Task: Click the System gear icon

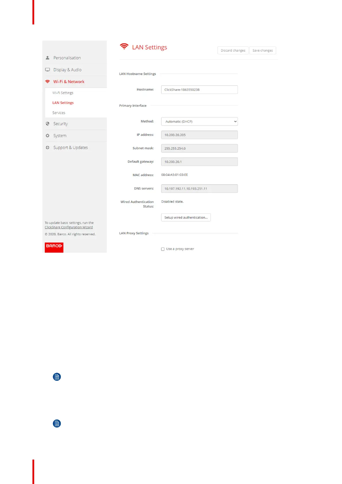Action: point(47,136)
